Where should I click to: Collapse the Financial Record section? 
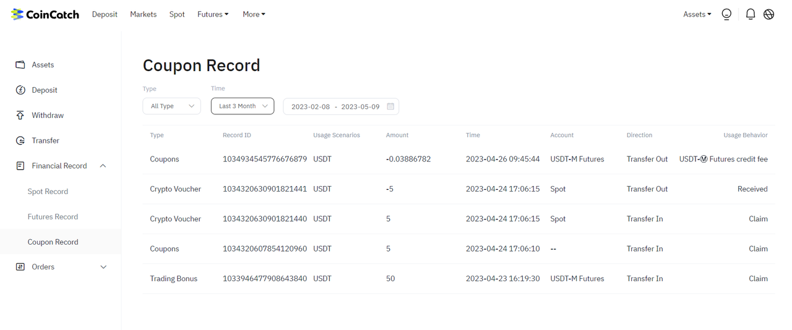(103, 166)
